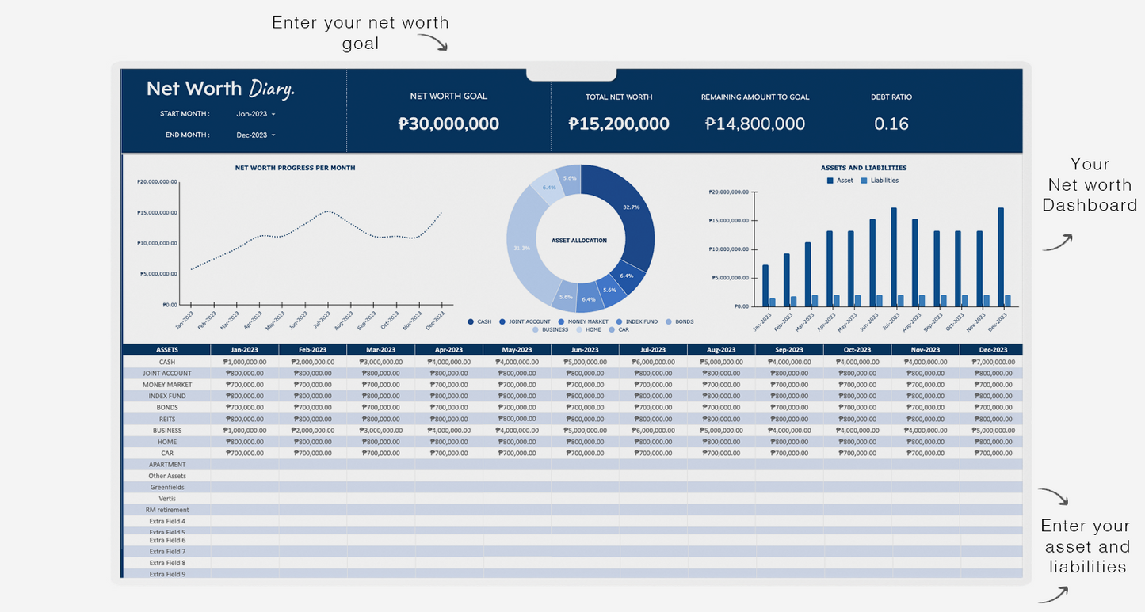Click the Asset legend square in bar chart
The height and width of the screenshot is (612, 1145).
pos(830,181)
